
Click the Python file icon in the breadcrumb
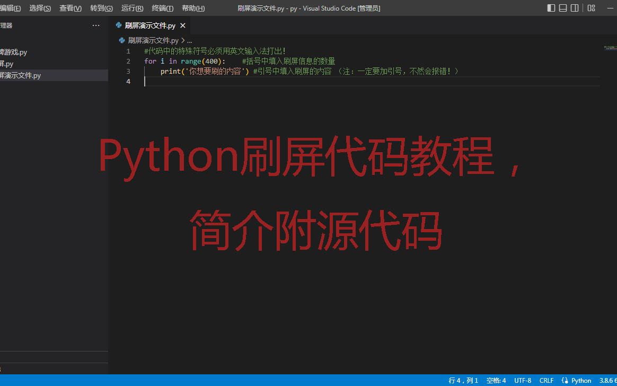(x=121, y=40)
